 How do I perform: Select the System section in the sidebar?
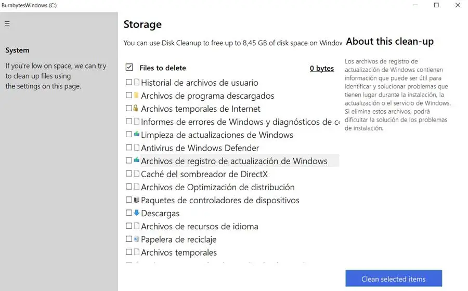17,50
